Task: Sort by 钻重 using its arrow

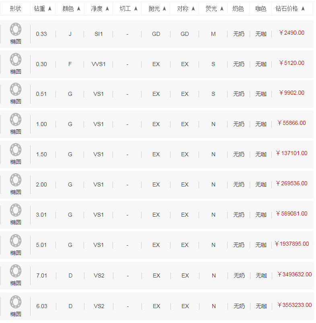Action: point(50,8)
